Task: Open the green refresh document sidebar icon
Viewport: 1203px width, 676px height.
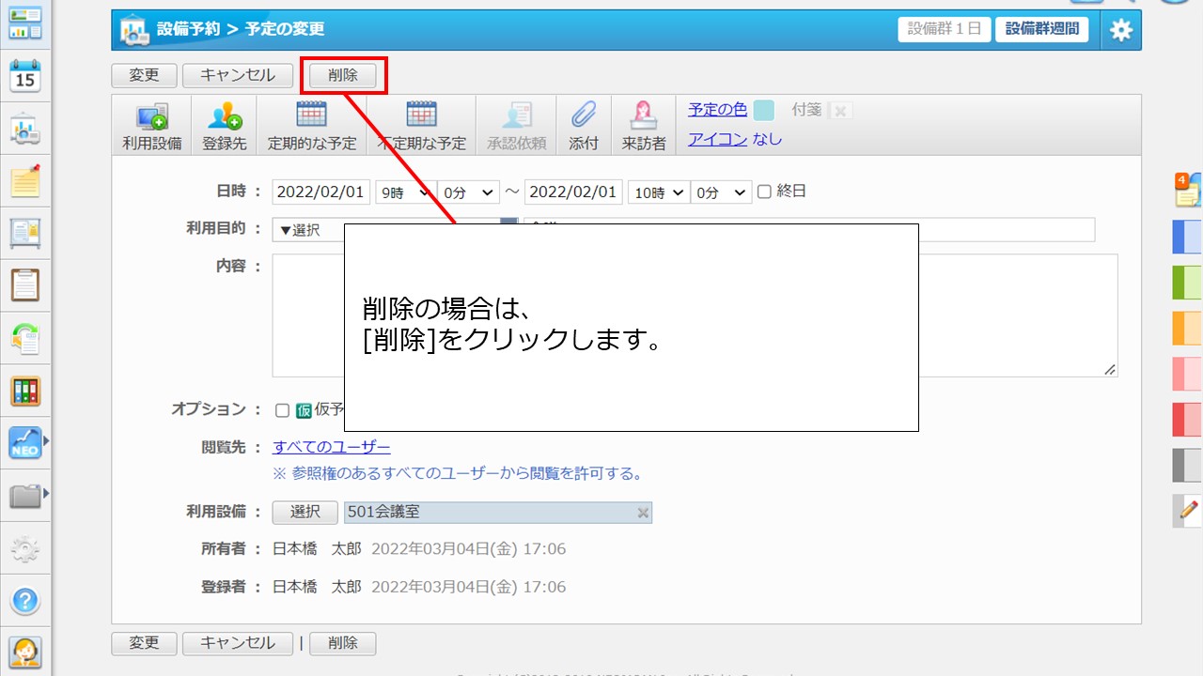Action: click(x=25, y=338)
